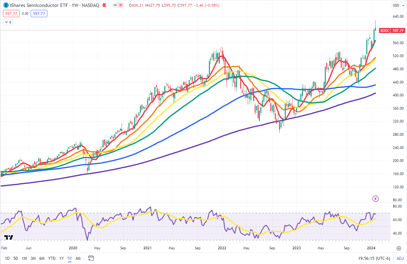This screenshot has height=264, width=407.
Task: Open chart settings via the gear icon
Action: 399,248
